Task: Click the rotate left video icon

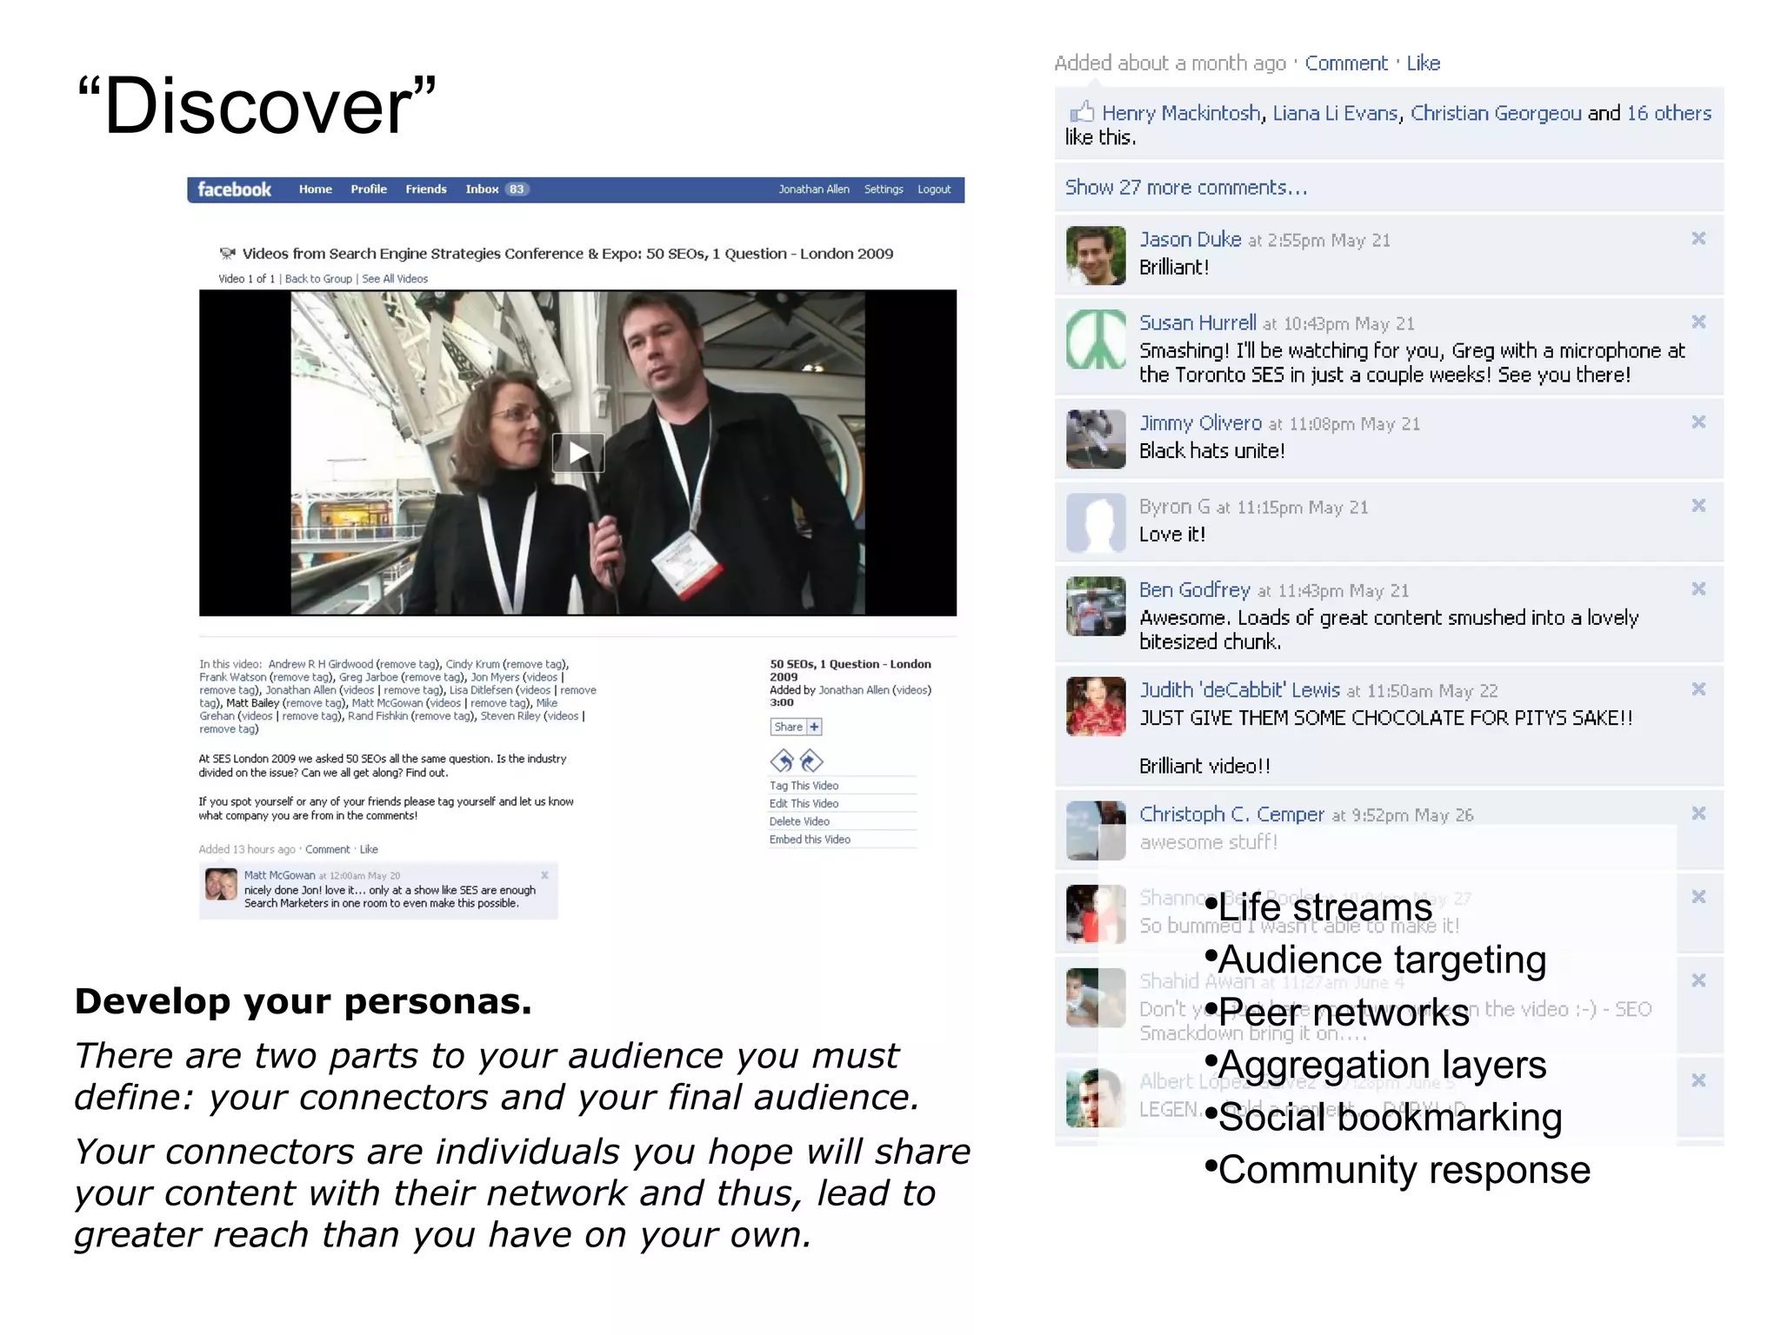Action: pos(782,761)
